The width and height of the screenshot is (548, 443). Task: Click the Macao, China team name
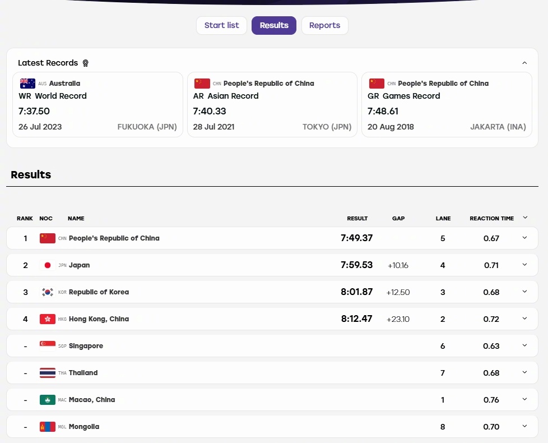pos(92,400)
